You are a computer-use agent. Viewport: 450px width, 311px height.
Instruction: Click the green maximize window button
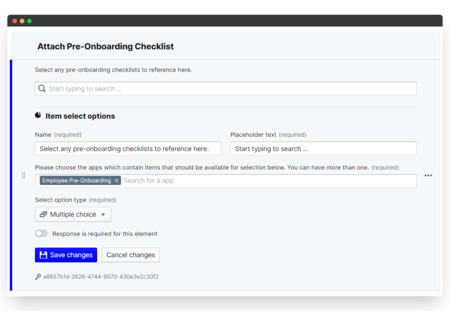tap(29, 21)
